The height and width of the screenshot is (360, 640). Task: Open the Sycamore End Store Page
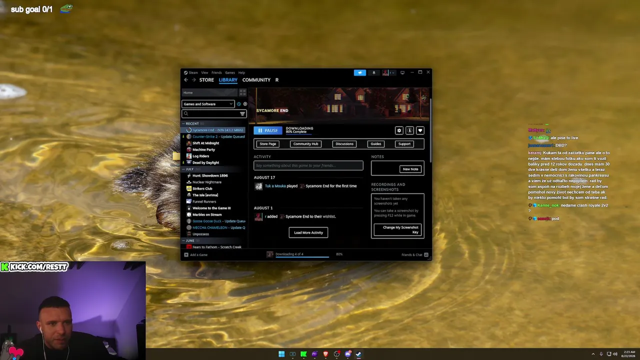268,144
